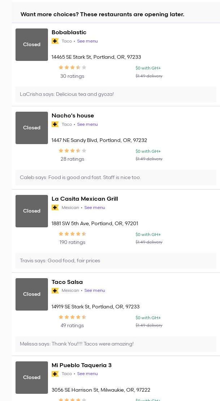Open See menu link for Nacho's house
The height and width of the screenshot is (401, 220).
[87, 124]
